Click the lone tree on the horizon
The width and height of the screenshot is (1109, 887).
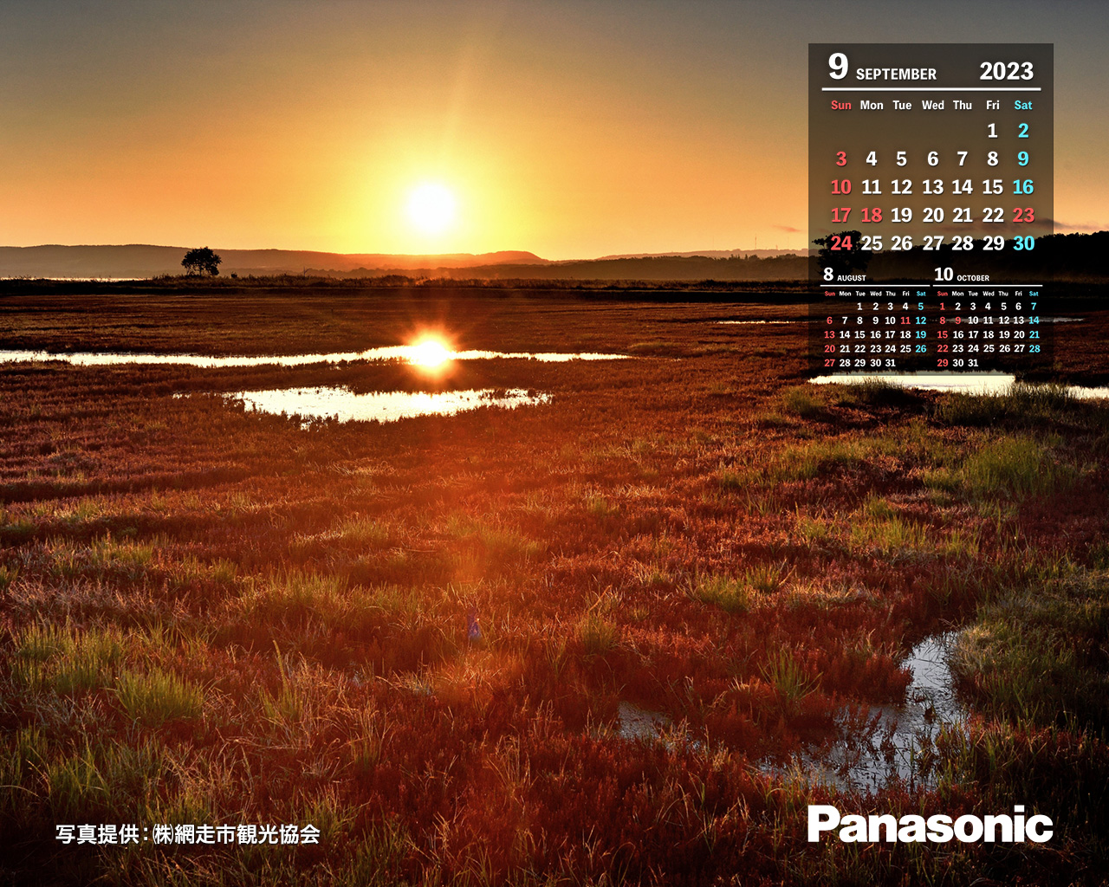click(x=201, y=262)
